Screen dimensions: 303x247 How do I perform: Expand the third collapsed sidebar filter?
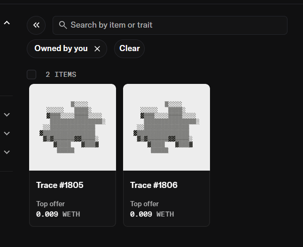(x=7, y=152)
